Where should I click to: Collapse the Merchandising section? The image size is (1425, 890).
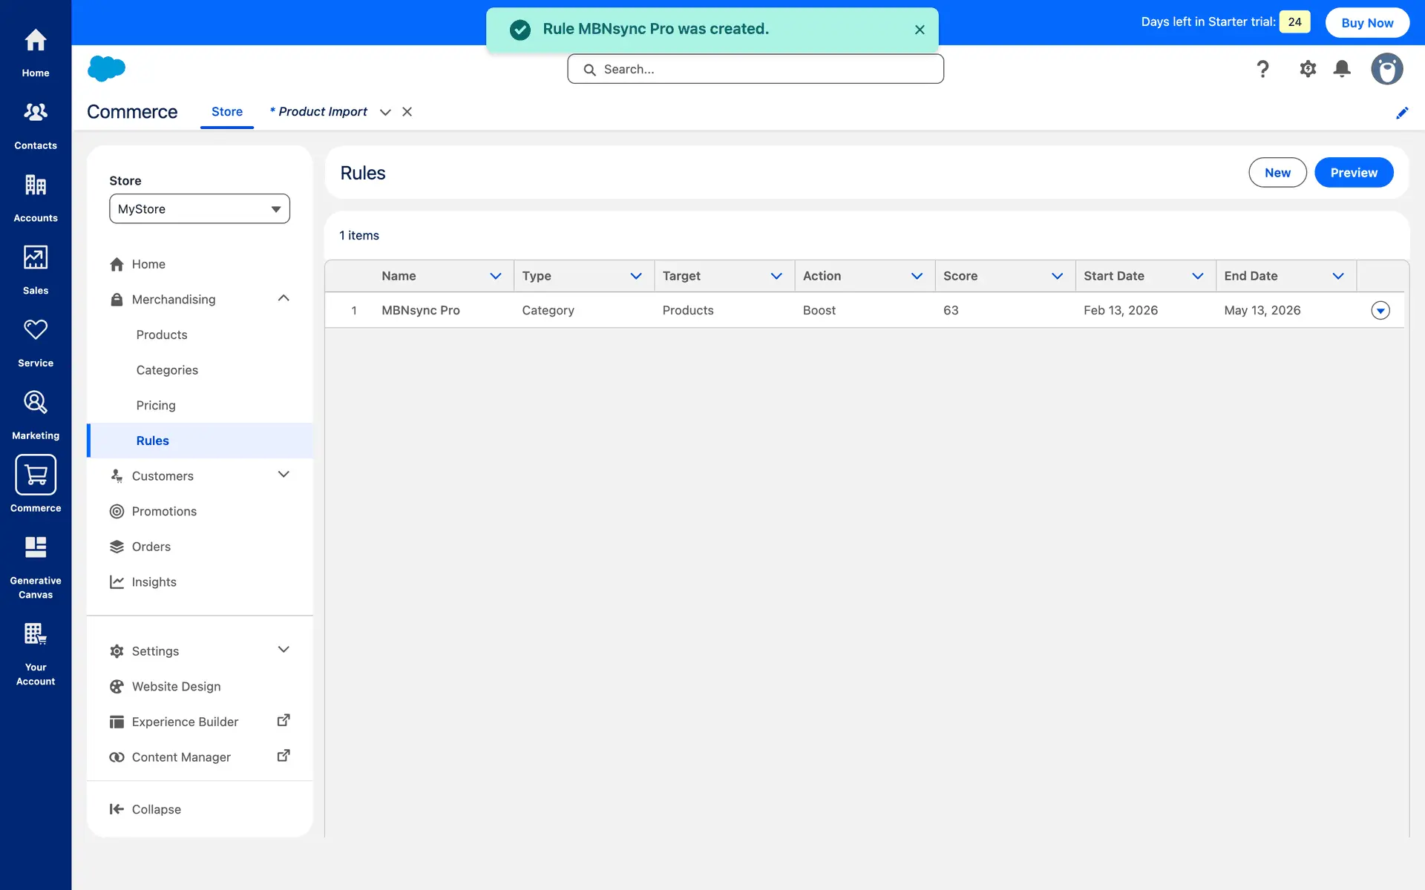(x=284, y=299)
